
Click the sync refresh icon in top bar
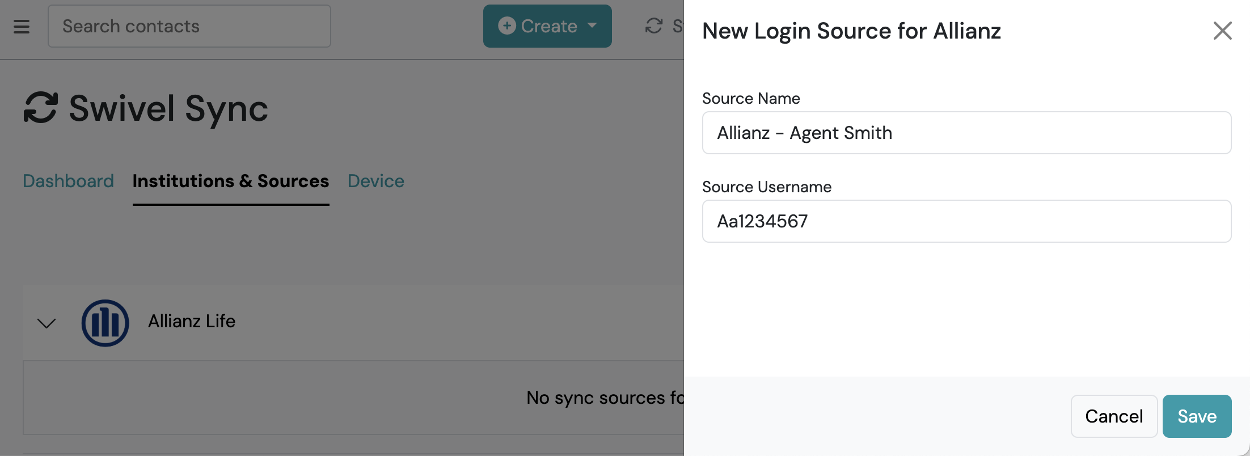654,26
